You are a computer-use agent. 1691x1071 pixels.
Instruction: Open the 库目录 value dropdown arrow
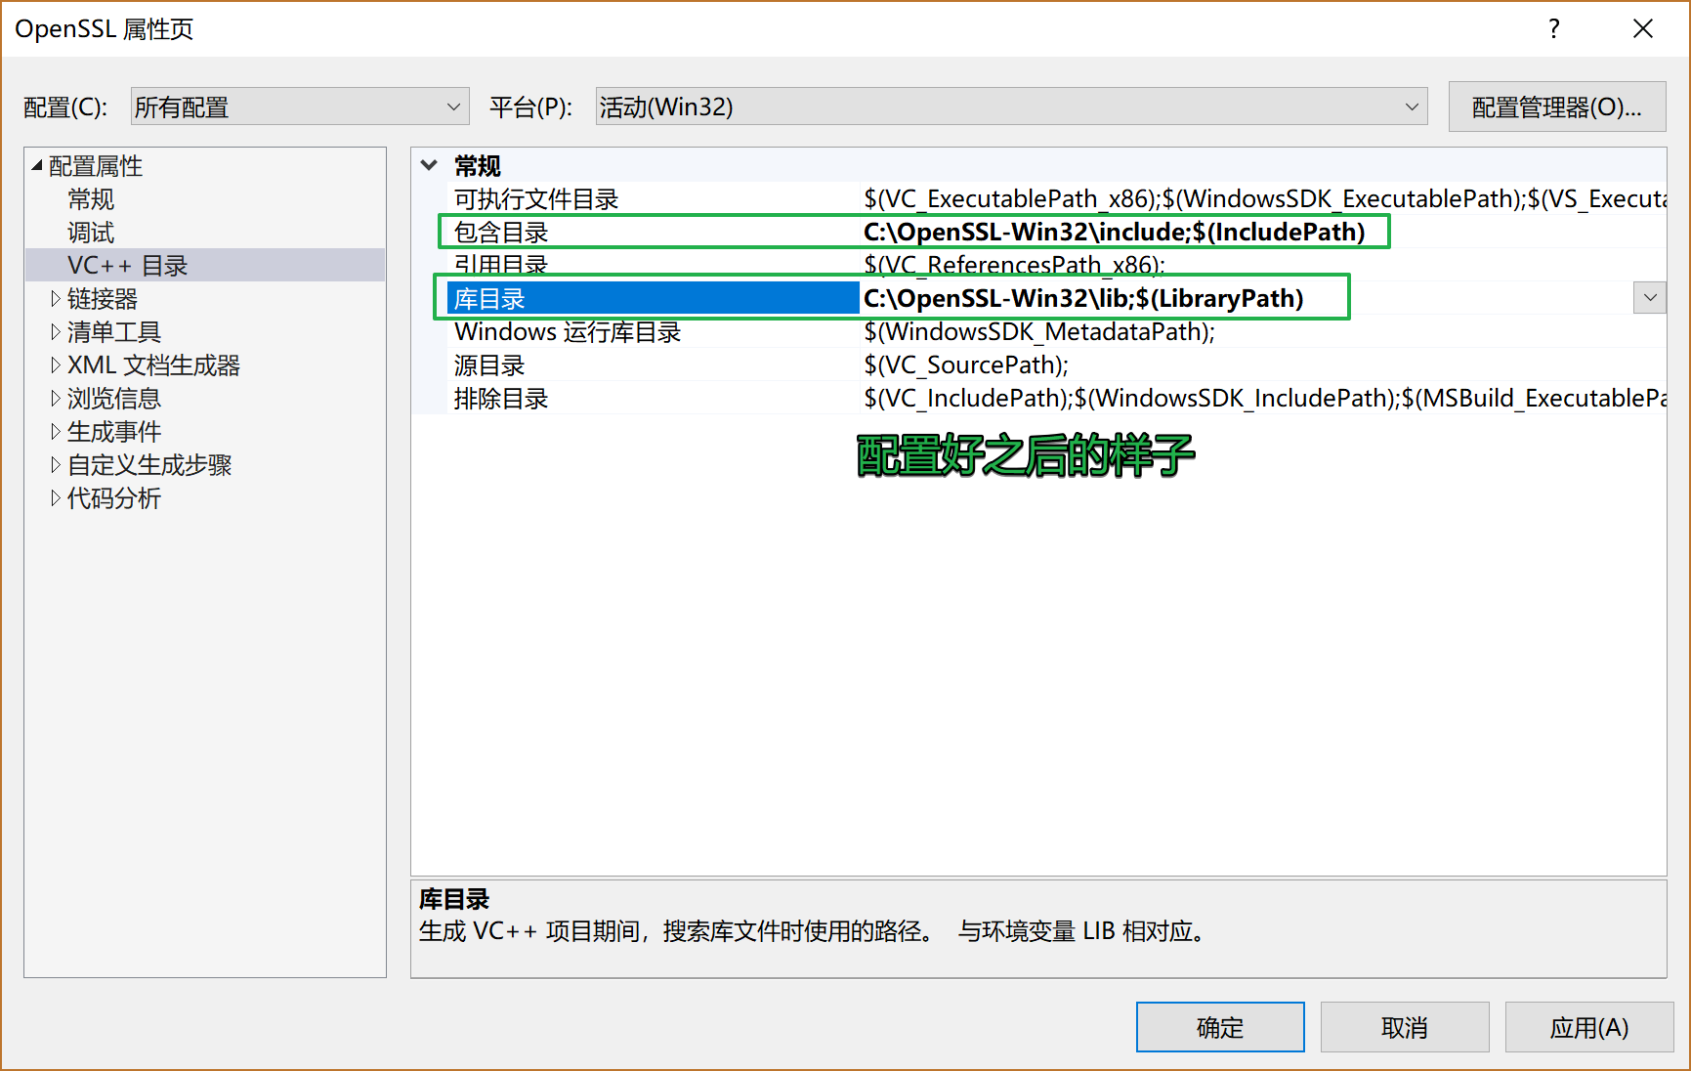(1649, 298)
